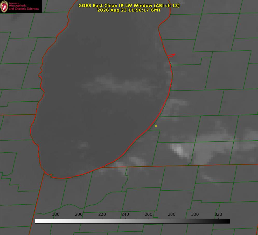The width and height of the screenshot is (258, 235).
Task: Click the small red inlet outline on the east shore
Action: pos(171,56)
